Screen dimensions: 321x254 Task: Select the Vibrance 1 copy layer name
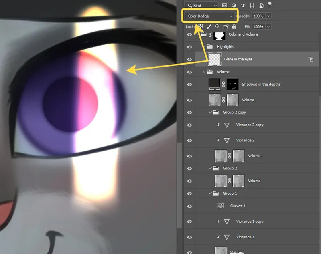coord(250,222)
